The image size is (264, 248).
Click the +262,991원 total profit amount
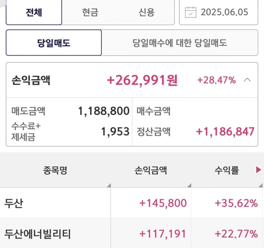[x=142, y=80]
